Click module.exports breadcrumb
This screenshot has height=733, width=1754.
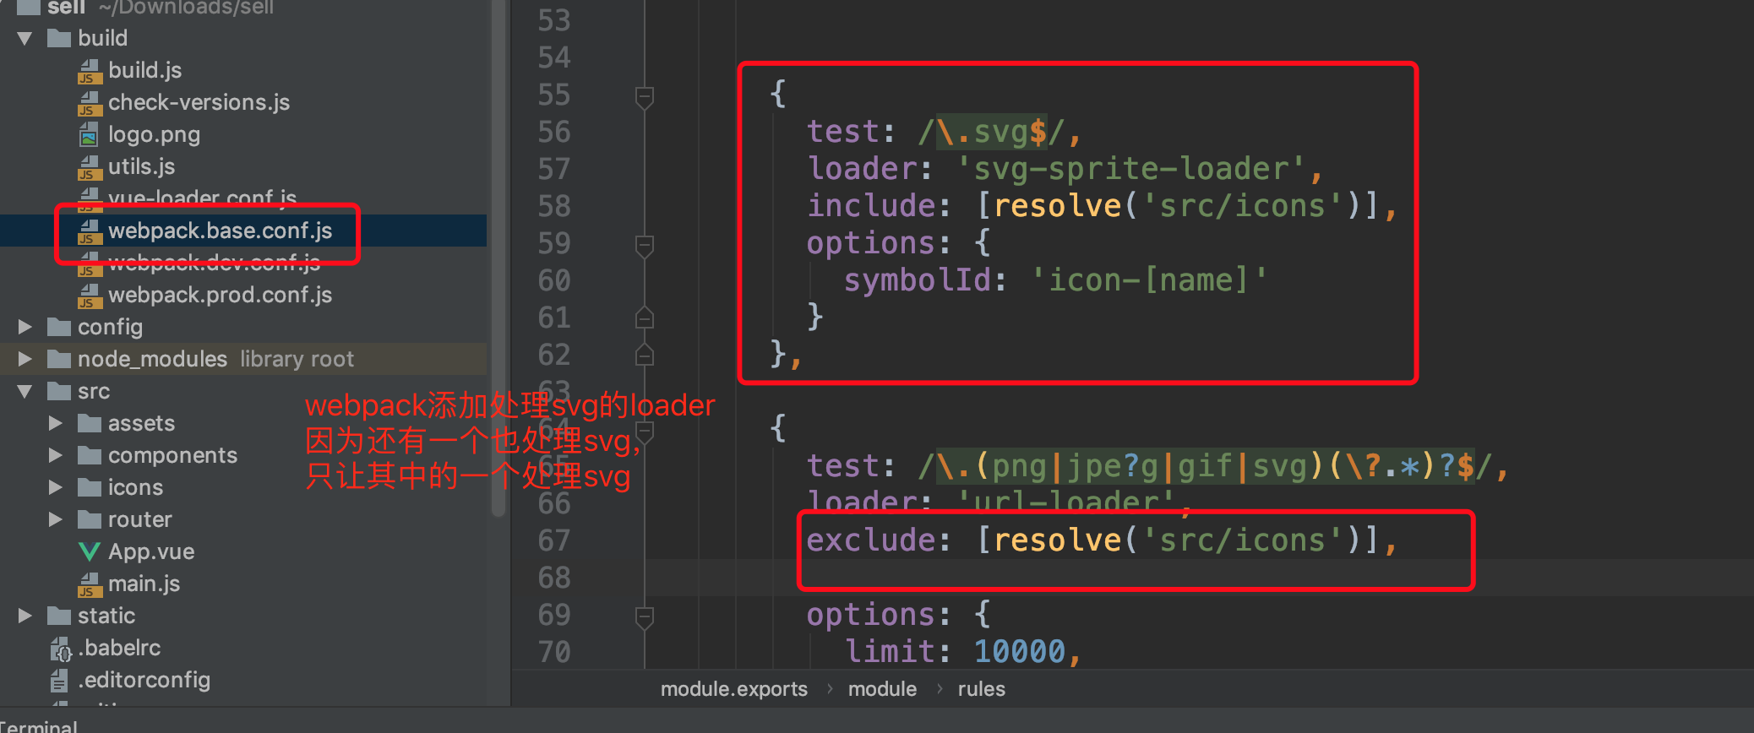[x=733, y=689]
